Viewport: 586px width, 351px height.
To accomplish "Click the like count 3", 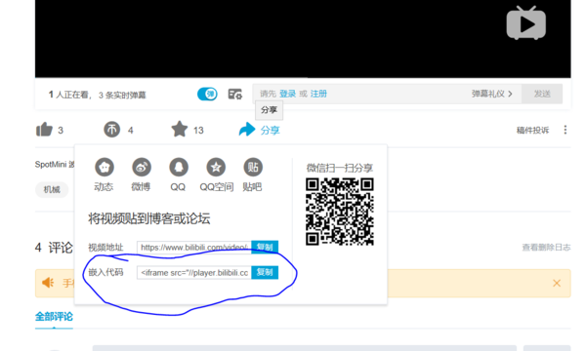I will pos(61,131).
